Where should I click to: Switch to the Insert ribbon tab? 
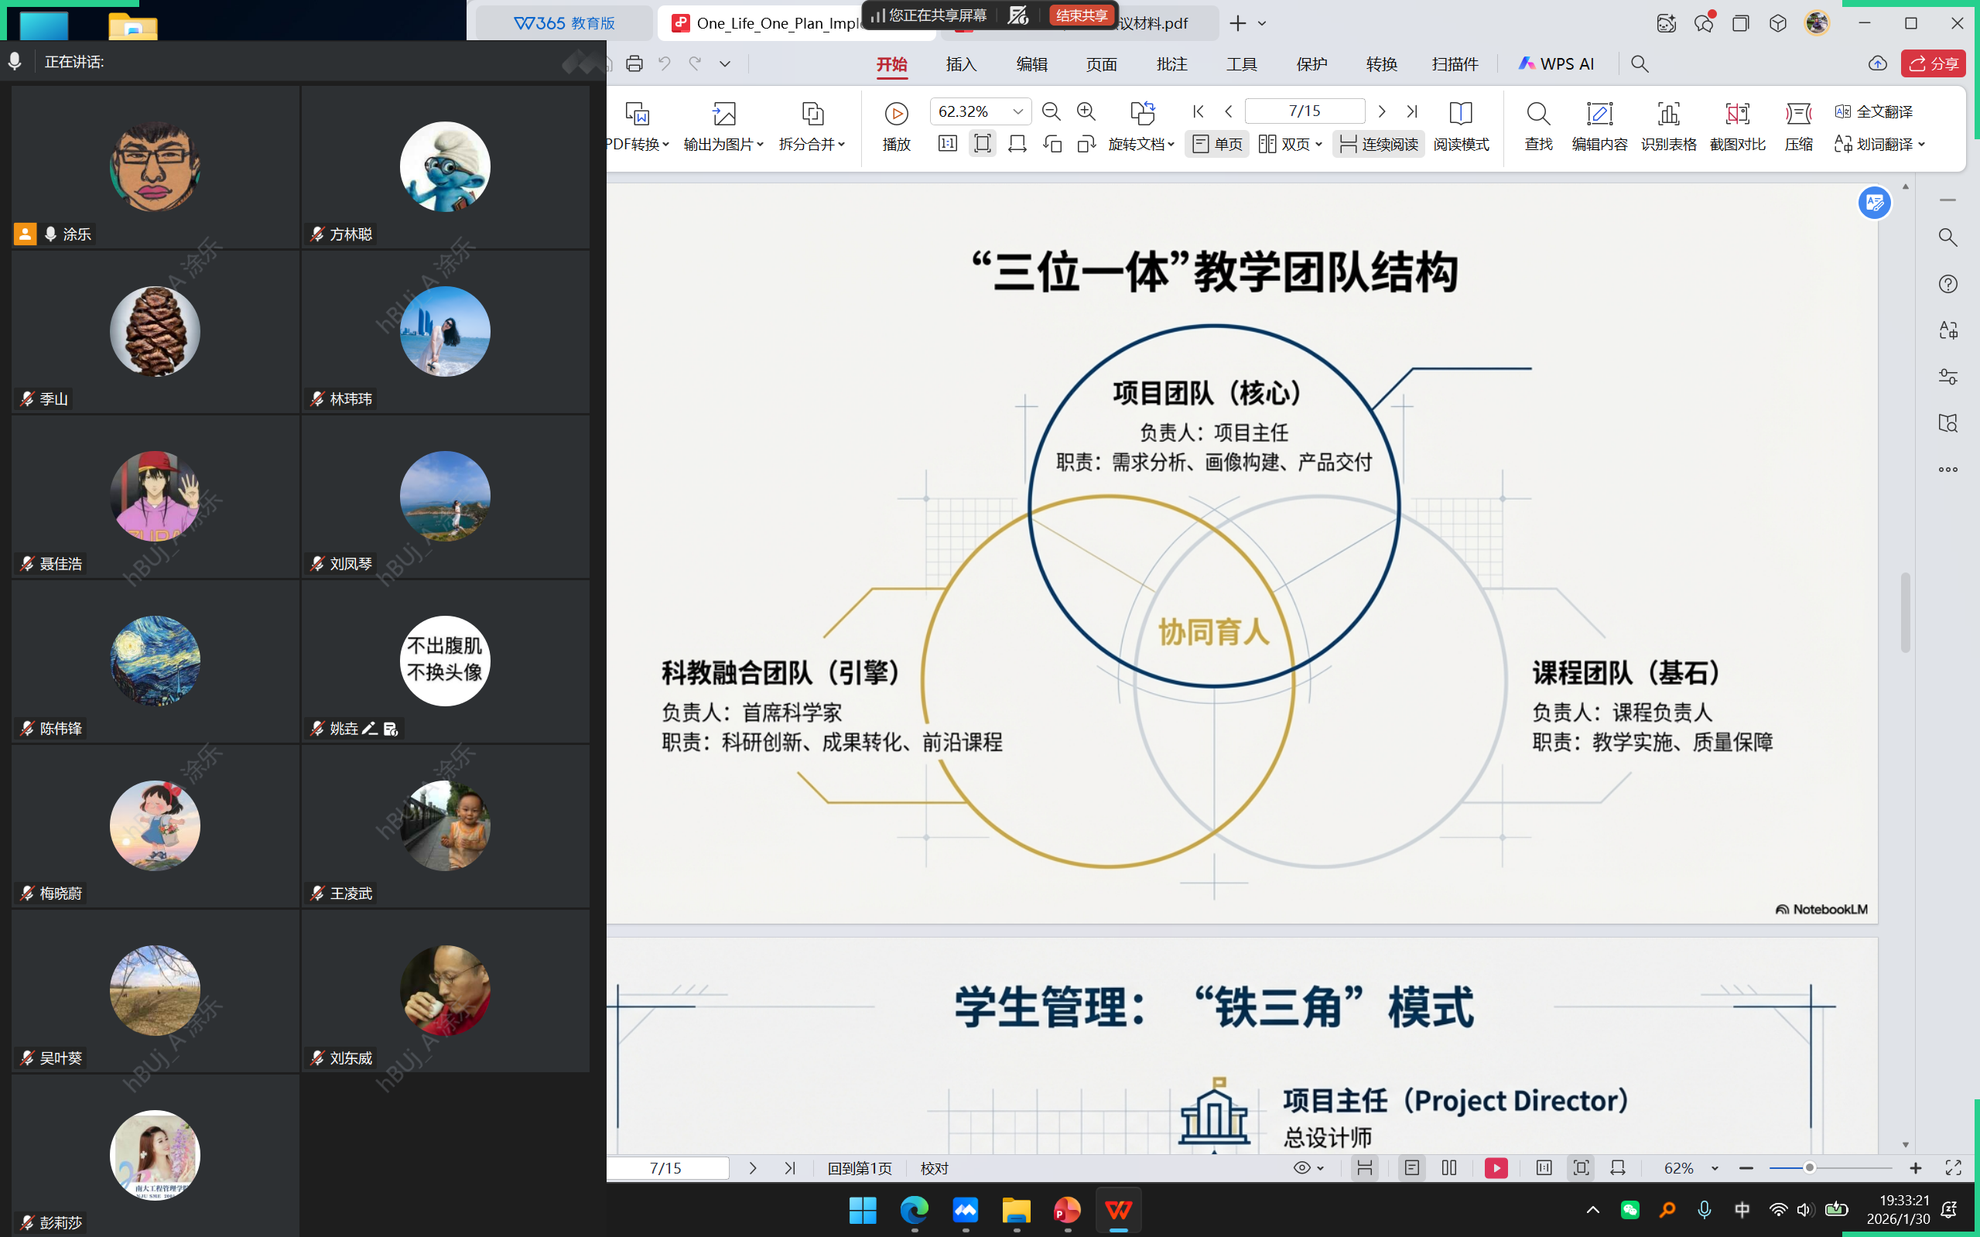pyautogui.click(x=960, y=63)
